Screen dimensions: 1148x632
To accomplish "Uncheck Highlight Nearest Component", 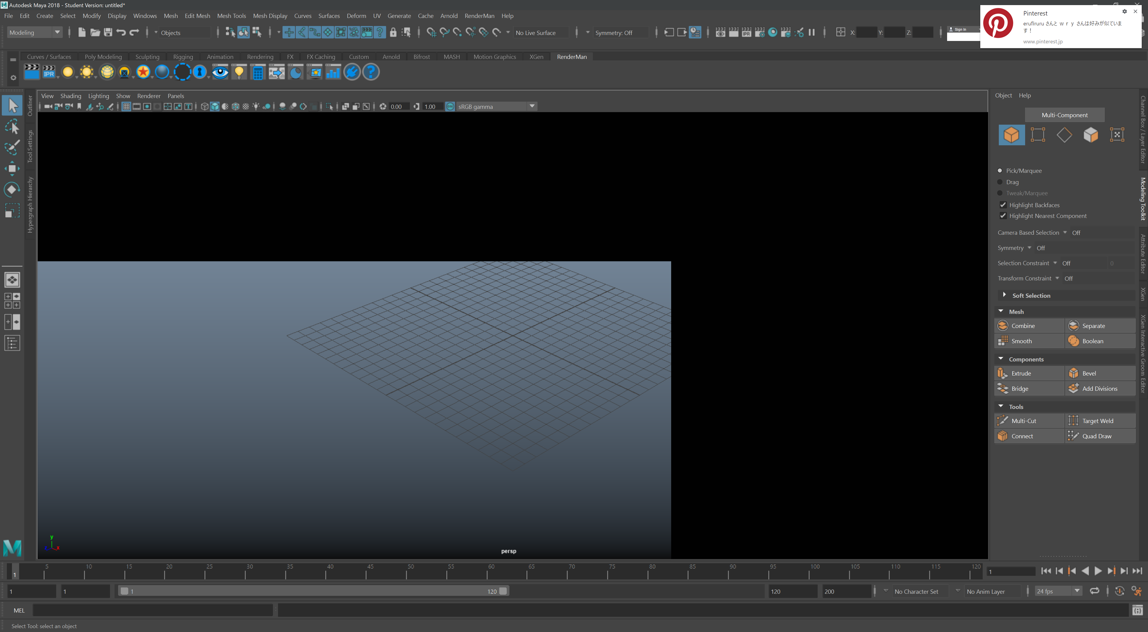I will click(1003, 216).
